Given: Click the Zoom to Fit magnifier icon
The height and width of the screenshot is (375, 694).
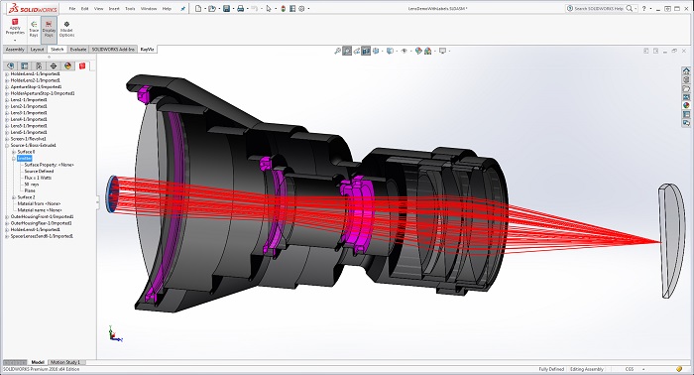Looking at the screenshot, I should [x=337, y=52].
